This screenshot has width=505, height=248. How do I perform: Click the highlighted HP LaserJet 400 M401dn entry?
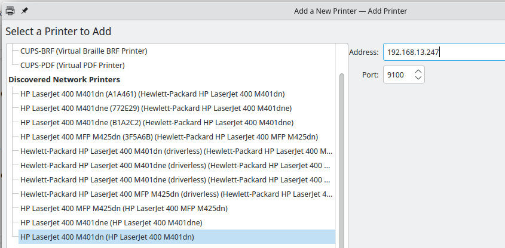coord(108,237)
